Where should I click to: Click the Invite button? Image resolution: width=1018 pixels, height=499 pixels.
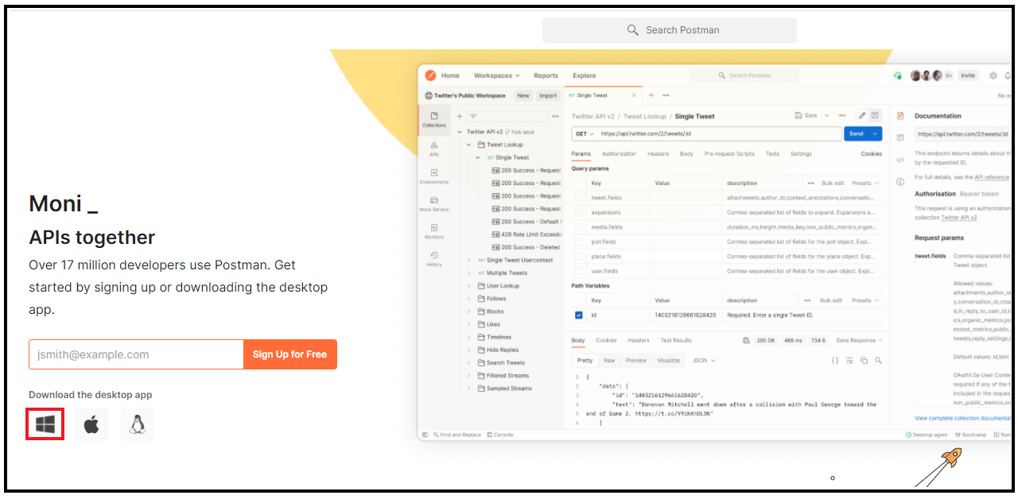pyautogui.click(x=968, y=75)
